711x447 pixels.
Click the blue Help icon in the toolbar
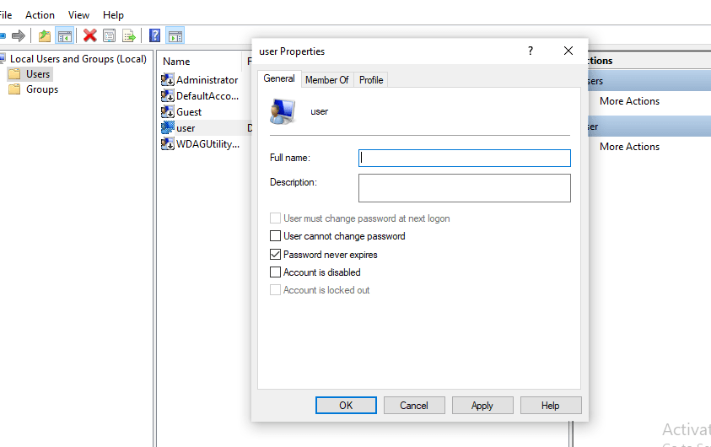click(154, 35)
